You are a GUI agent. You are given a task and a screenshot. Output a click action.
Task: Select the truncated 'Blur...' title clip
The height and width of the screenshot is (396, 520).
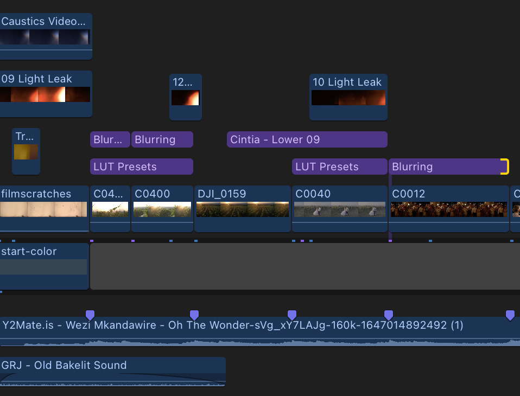click(110, 139)
